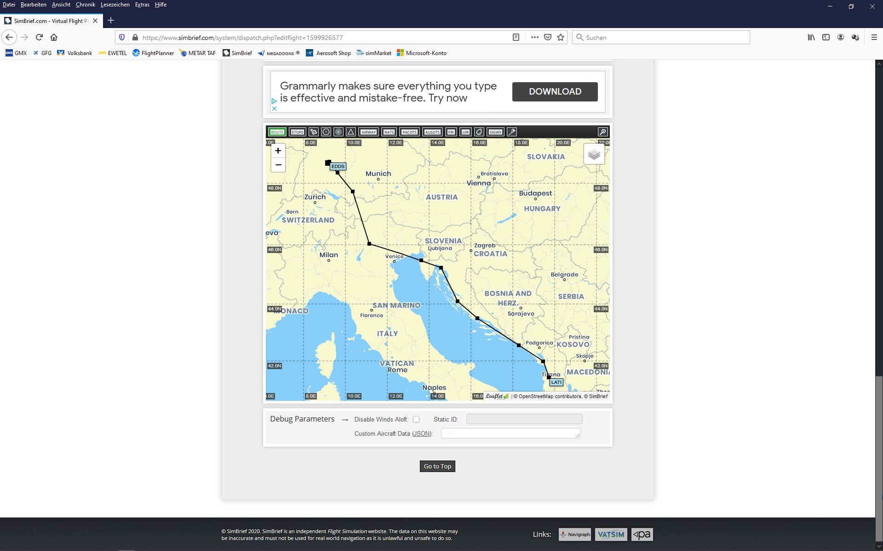The height and width of the screenshot is (551, 883).
Task: Click the map magnifier search icon
Action: (x=602, y=132)
